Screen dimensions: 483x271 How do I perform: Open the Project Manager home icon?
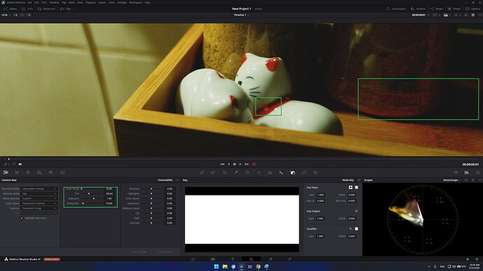click(x=468, y=259)
